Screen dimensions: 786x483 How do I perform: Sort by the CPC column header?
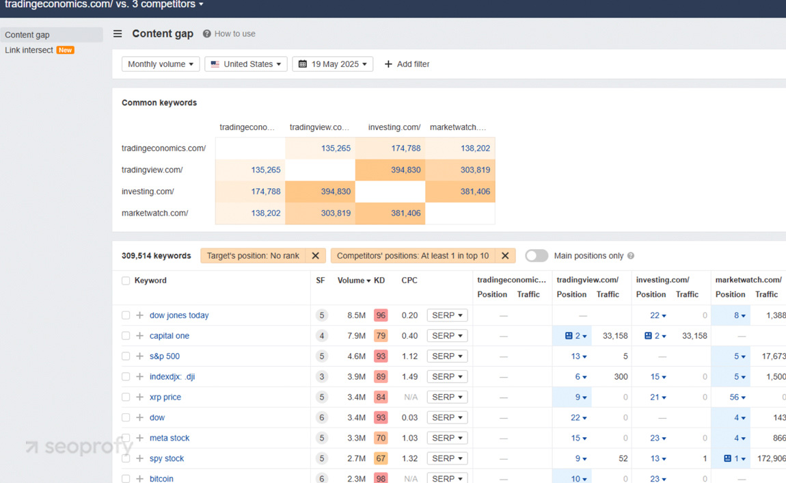(x=409, y=280)
